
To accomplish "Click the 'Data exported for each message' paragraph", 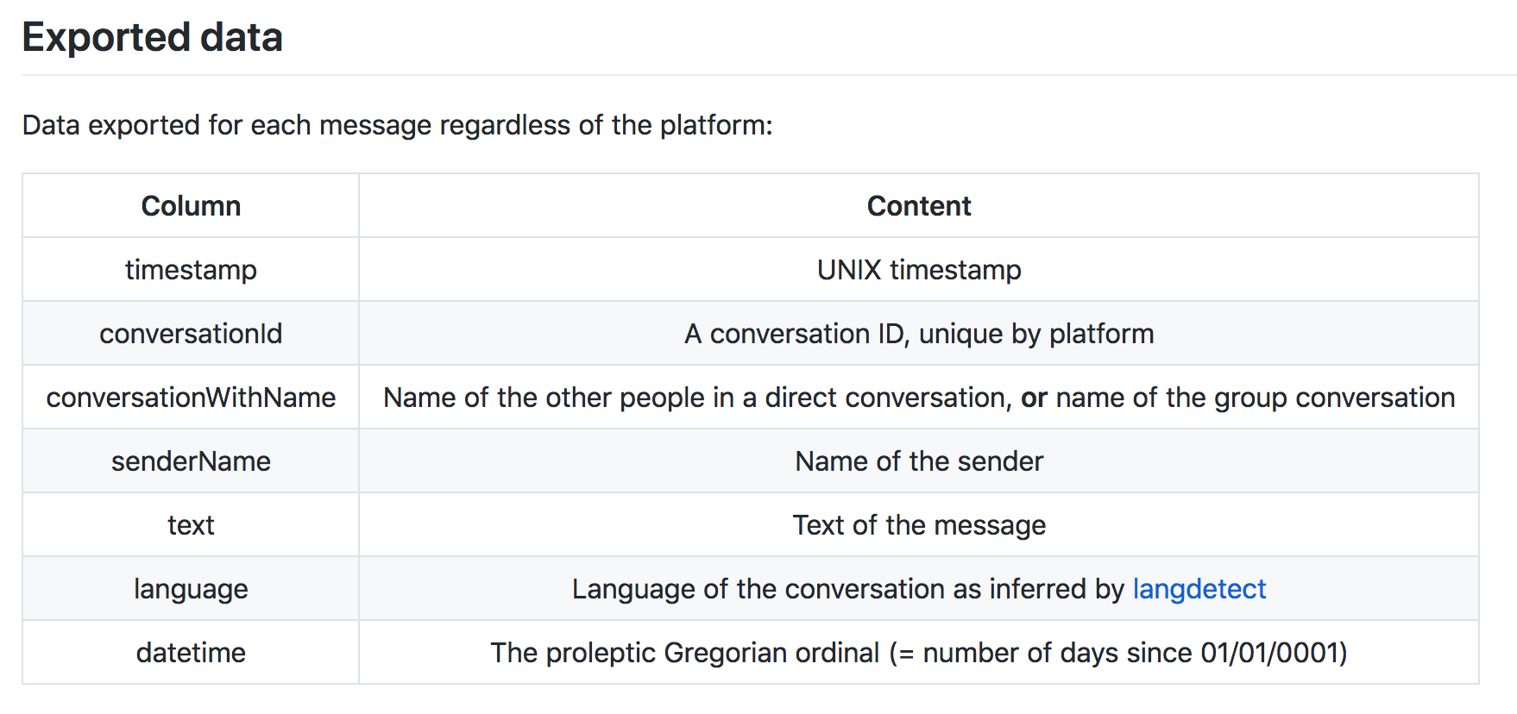I will click(x=397, y=126).
